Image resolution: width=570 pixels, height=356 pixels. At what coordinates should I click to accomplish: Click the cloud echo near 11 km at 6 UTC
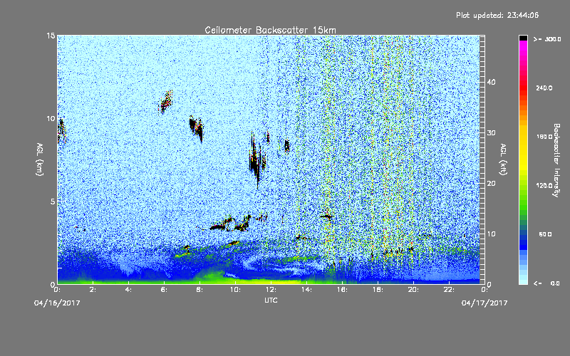pyautogui.click(x=166, y=101)
